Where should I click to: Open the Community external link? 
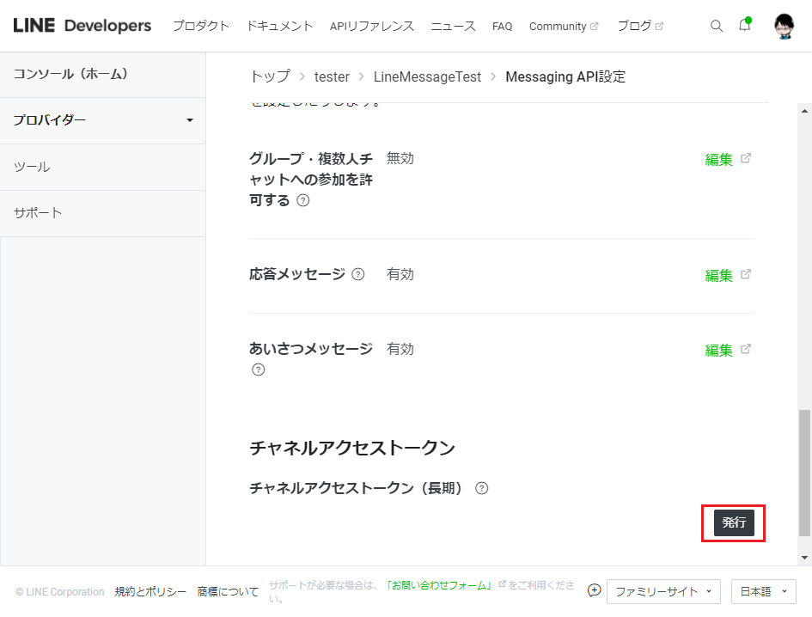coord(564,26)
